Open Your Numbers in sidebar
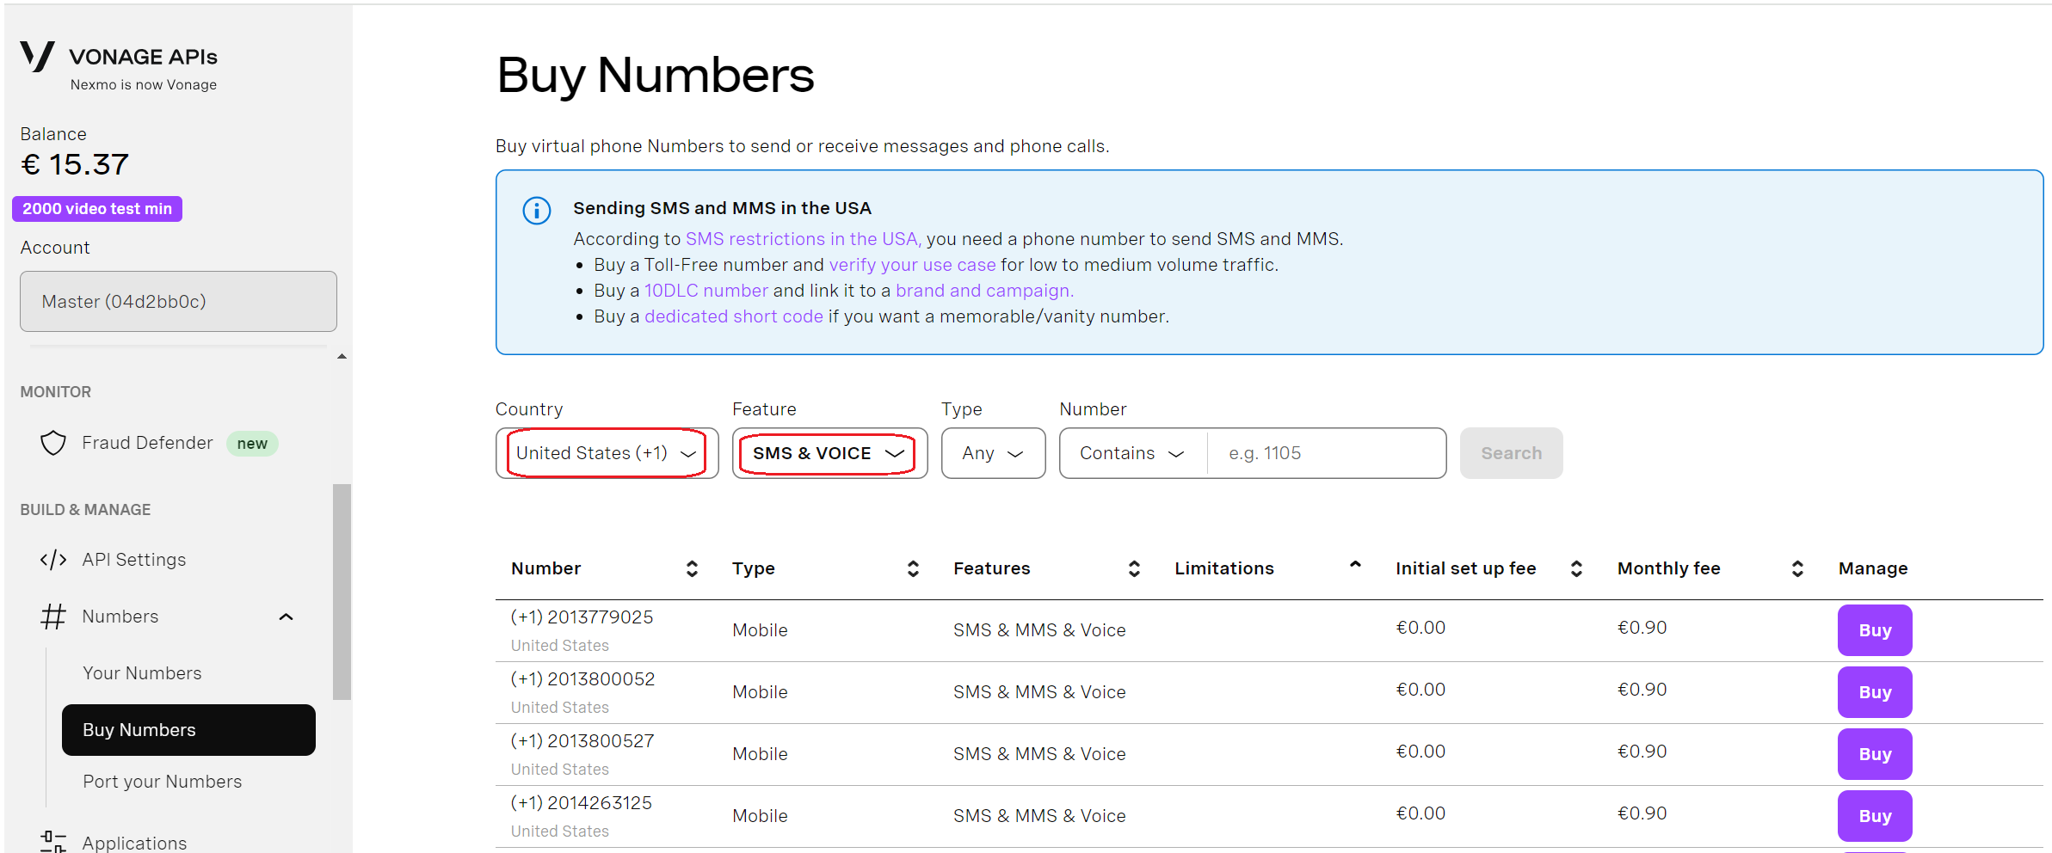The image size is (2052, 853). 142,673
